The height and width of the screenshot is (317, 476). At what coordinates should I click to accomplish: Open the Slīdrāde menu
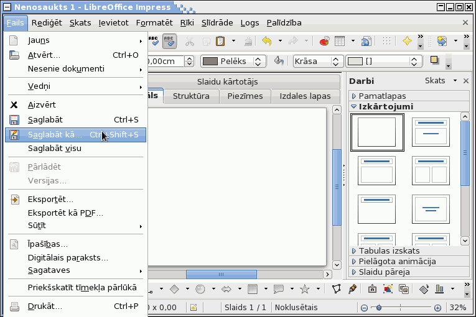click(217, 23)
